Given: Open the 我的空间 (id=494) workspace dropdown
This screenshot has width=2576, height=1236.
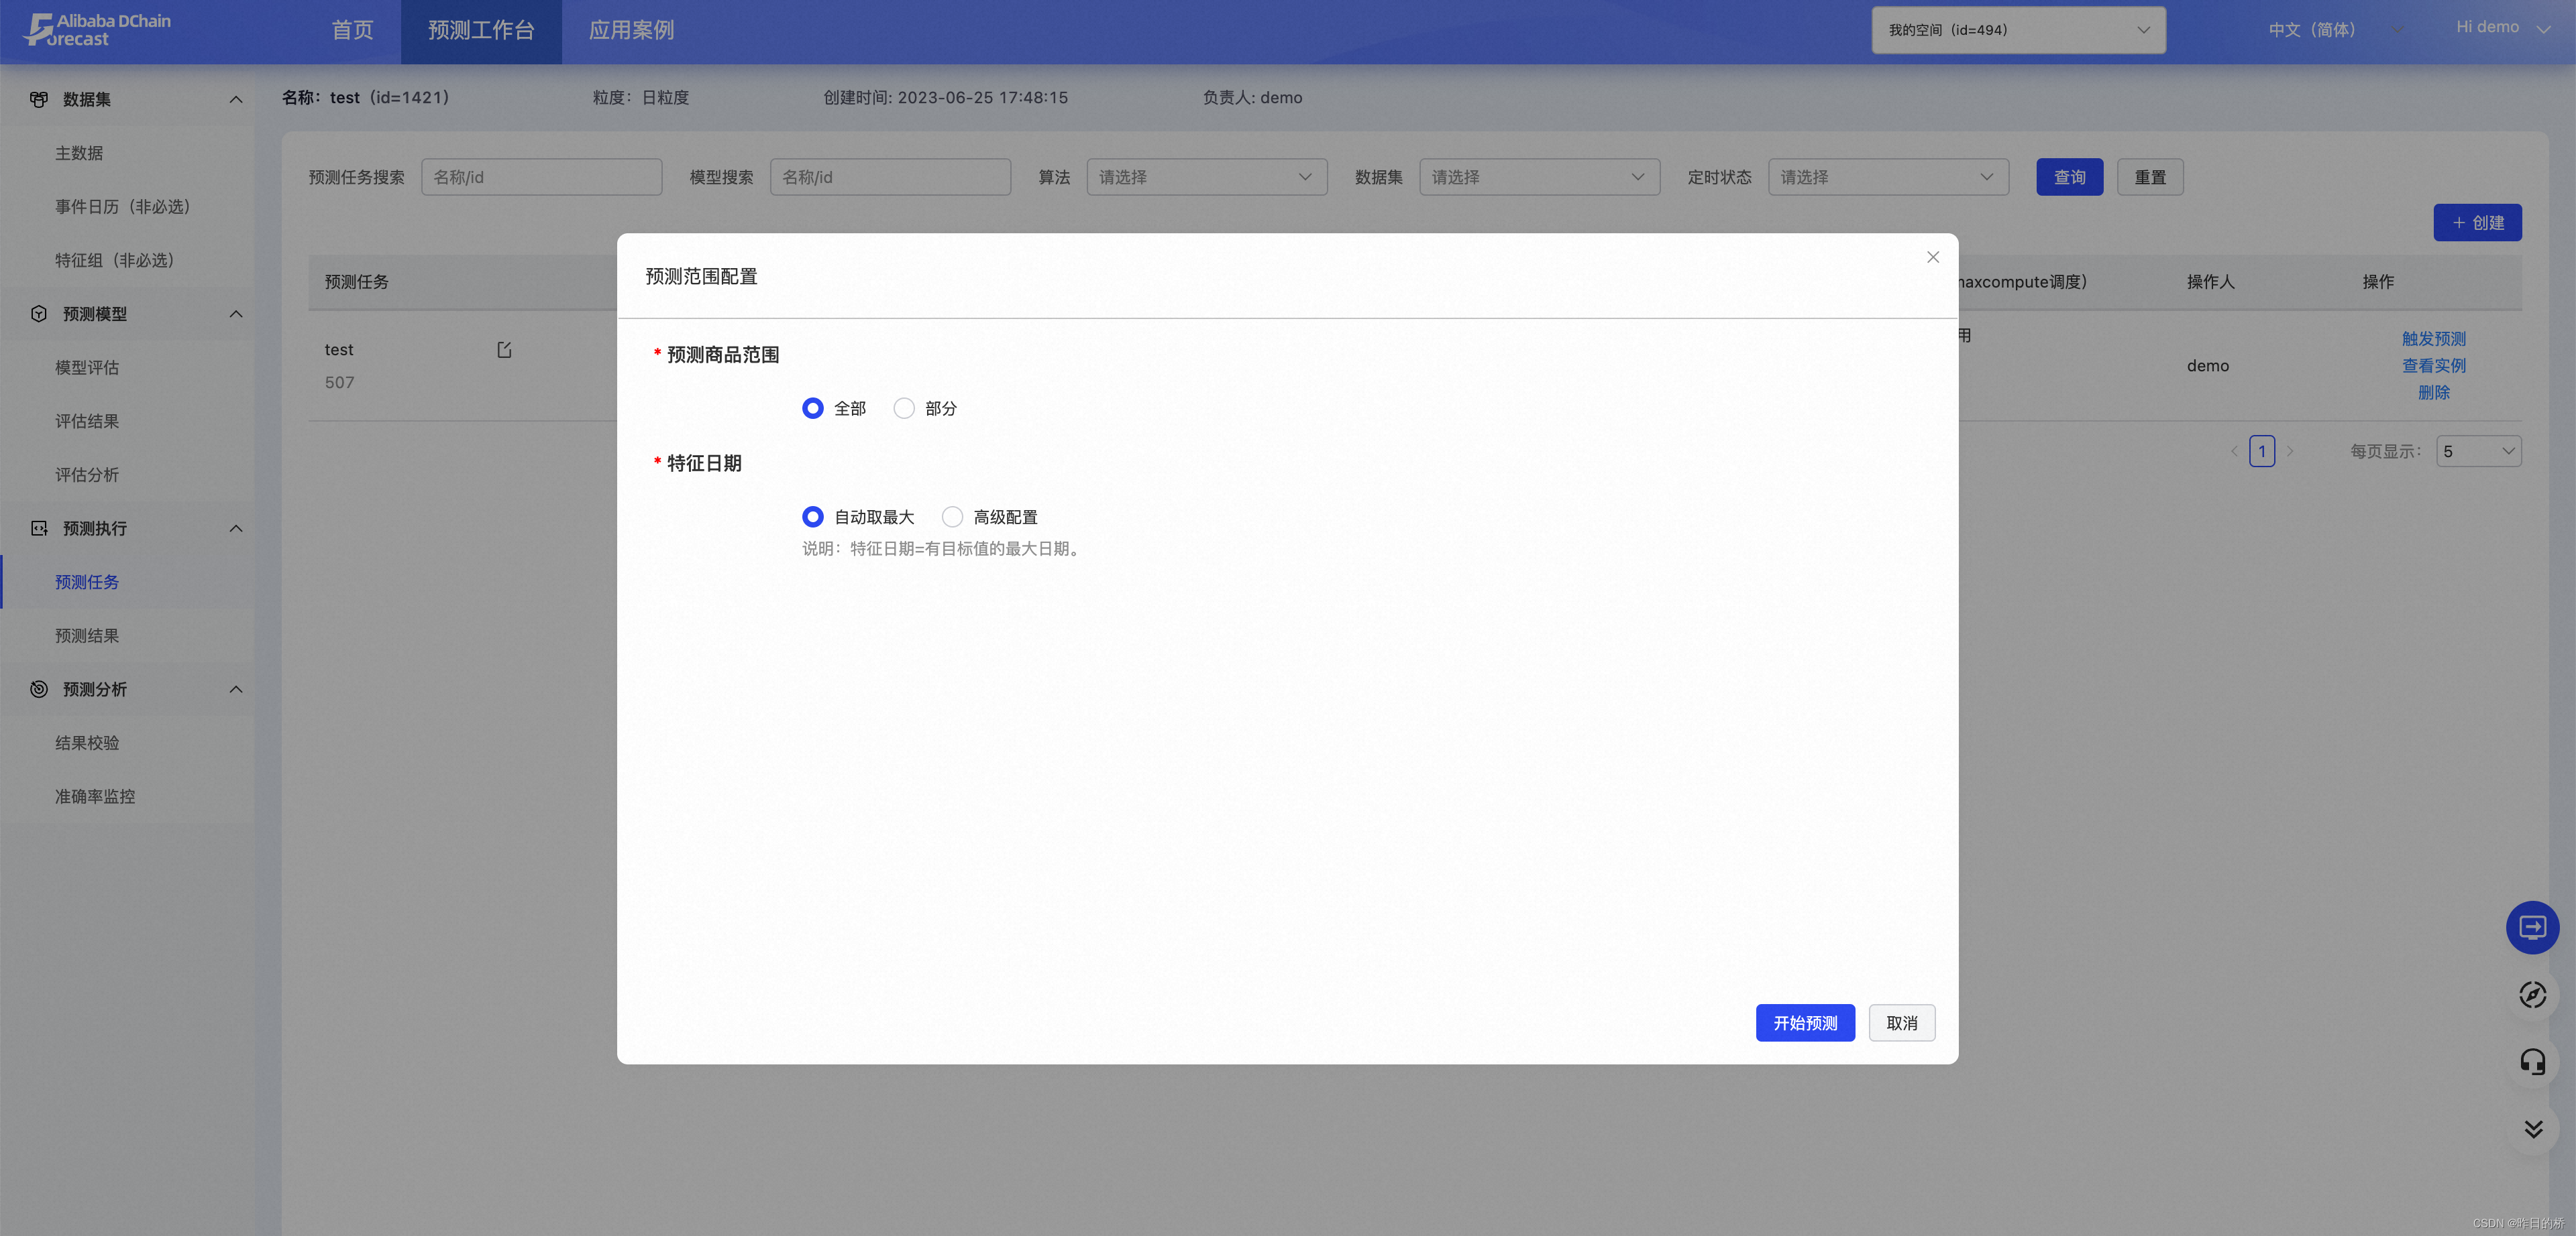Looking at the screenshot, I should click(2018, 30).
